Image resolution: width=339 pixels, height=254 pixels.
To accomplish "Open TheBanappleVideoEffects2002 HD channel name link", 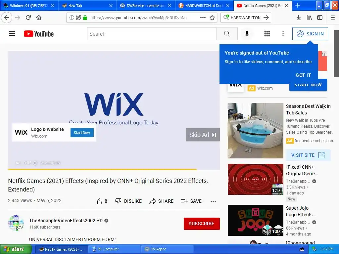I will point(66,221).
